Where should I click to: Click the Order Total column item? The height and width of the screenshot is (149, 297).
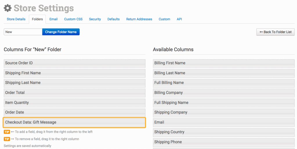[x=75, y=93]
